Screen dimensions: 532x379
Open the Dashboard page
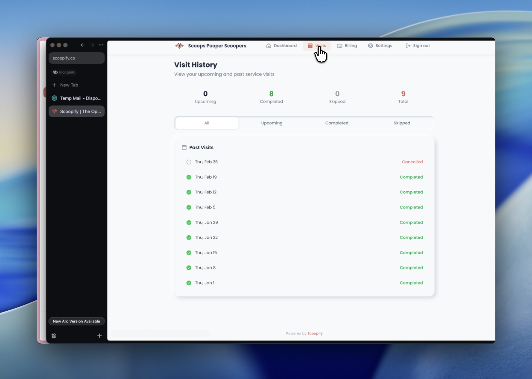(x=281, y=46)
